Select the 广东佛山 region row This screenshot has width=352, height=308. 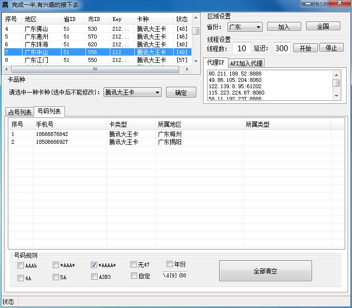point(98,29)
